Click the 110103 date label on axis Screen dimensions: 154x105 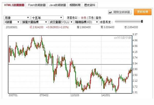[x=75, y=95]
